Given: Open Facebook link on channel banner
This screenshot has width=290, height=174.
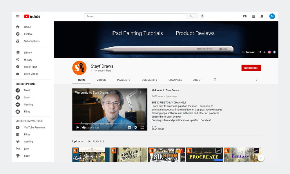Looking at the screenshot, I should tap(274, 52).
